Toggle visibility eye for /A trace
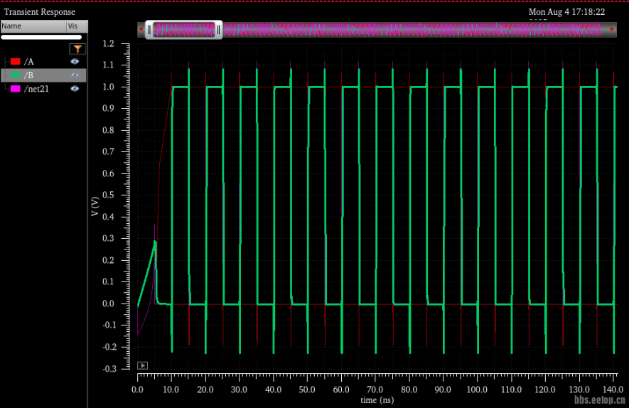This screenshot has height=408, width=629. click(x=75, y=61)
